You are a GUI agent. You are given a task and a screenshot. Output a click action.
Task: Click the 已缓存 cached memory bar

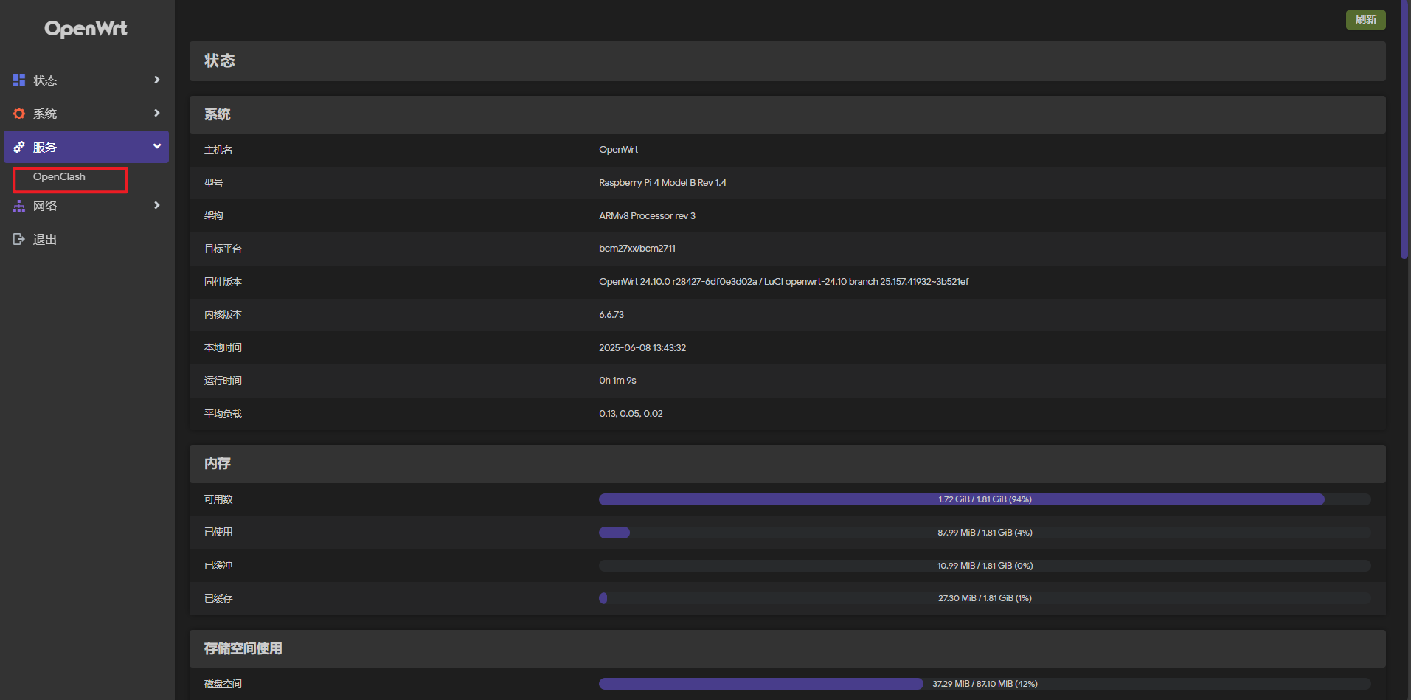pyautogui.click(x=984, y=598)
